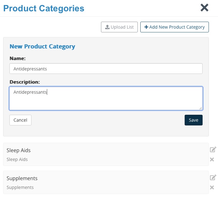The image size is (218, 199).
Task: Click the upload tray icon
Action: (107, 27)
